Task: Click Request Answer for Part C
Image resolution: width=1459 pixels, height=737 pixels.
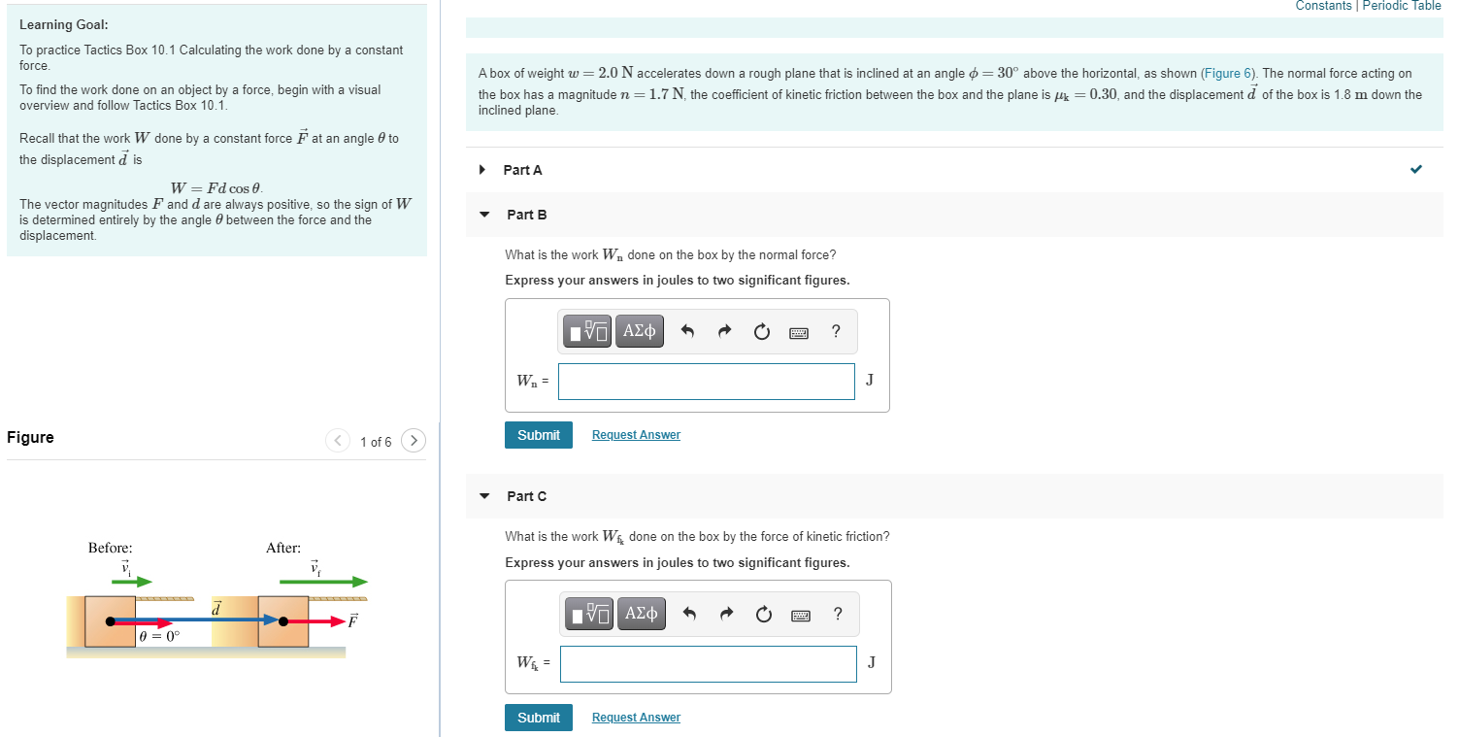Action: 636,717
